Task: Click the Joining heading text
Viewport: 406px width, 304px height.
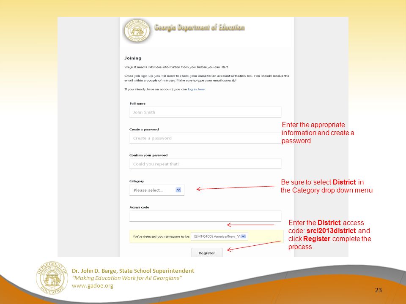Action: [133, 58]
